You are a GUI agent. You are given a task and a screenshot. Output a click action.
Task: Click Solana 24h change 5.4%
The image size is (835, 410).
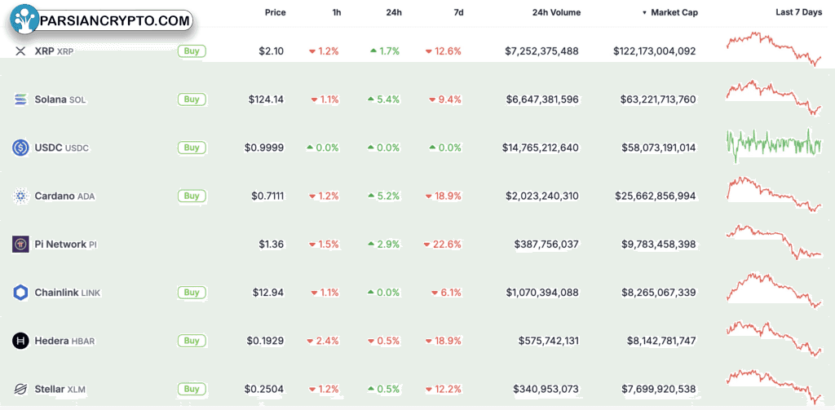[x=383, y=99]
